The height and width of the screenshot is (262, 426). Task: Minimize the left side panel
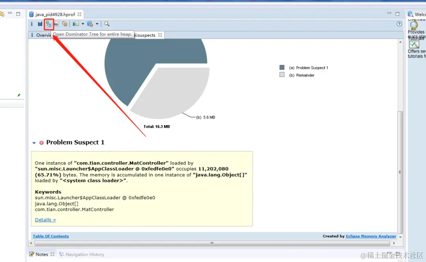click(x=10, y=13)
